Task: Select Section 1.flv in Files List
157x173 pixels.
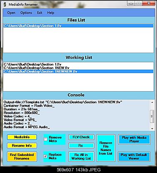Action: coord(78,26)
